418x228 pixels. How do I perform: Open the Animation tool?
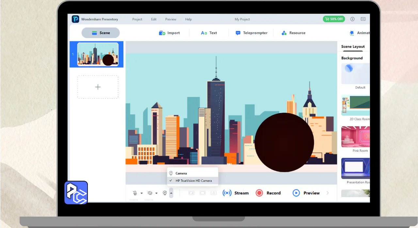(359, 33)
